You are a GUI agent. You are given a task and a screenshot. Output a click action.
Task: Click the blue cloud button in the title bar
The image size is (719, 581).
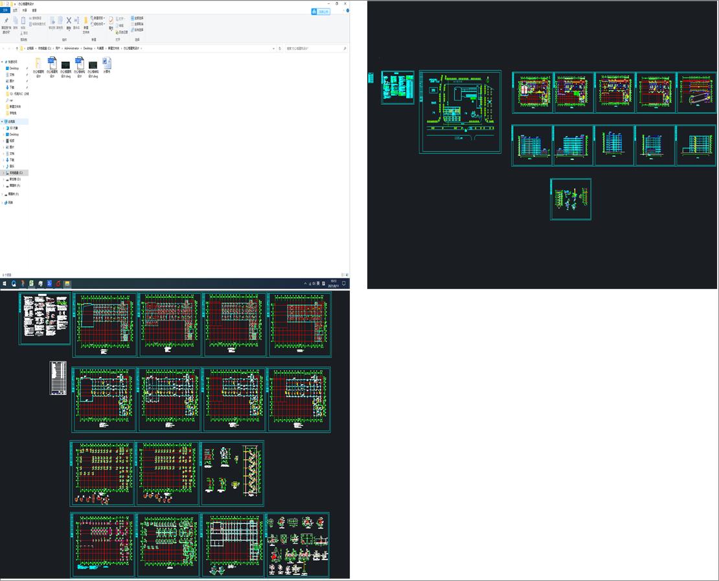[x=321, y=12]
